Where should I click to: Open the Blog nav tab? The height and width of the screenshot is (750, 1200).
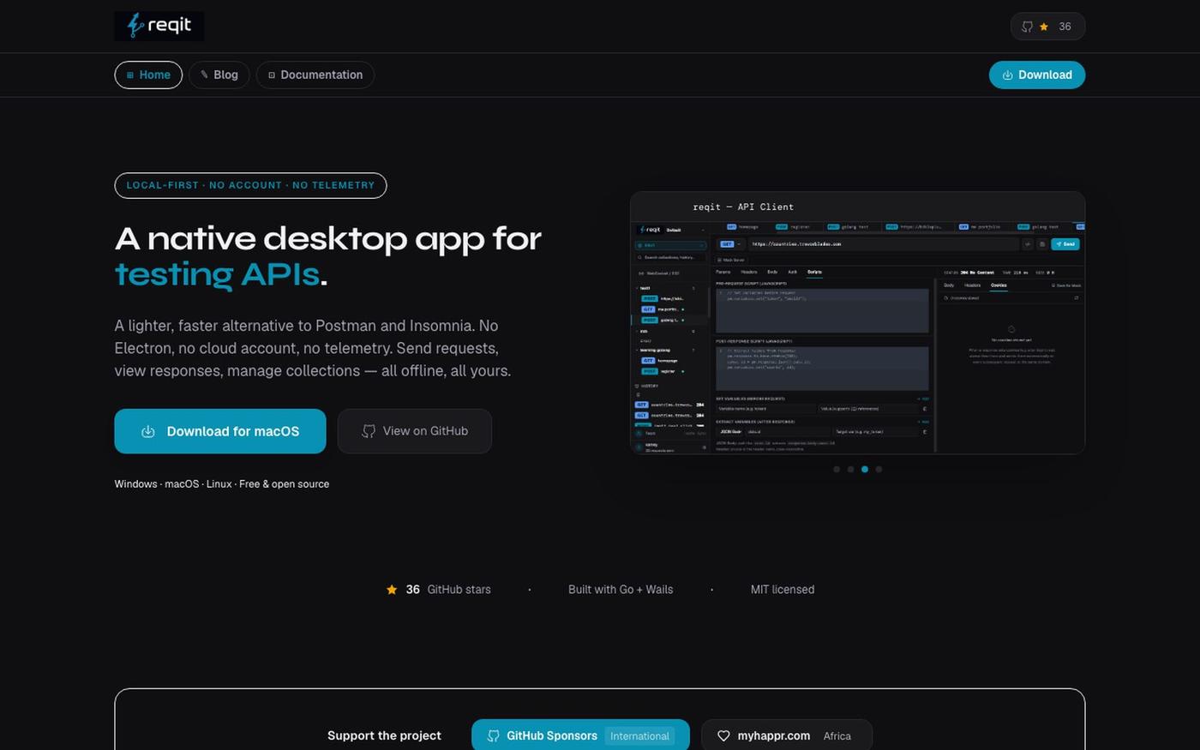coord(219,75)
